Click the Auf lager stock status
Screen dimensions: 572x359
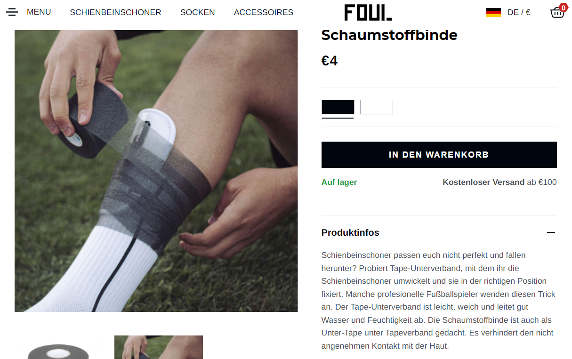(x=339, y=182)
